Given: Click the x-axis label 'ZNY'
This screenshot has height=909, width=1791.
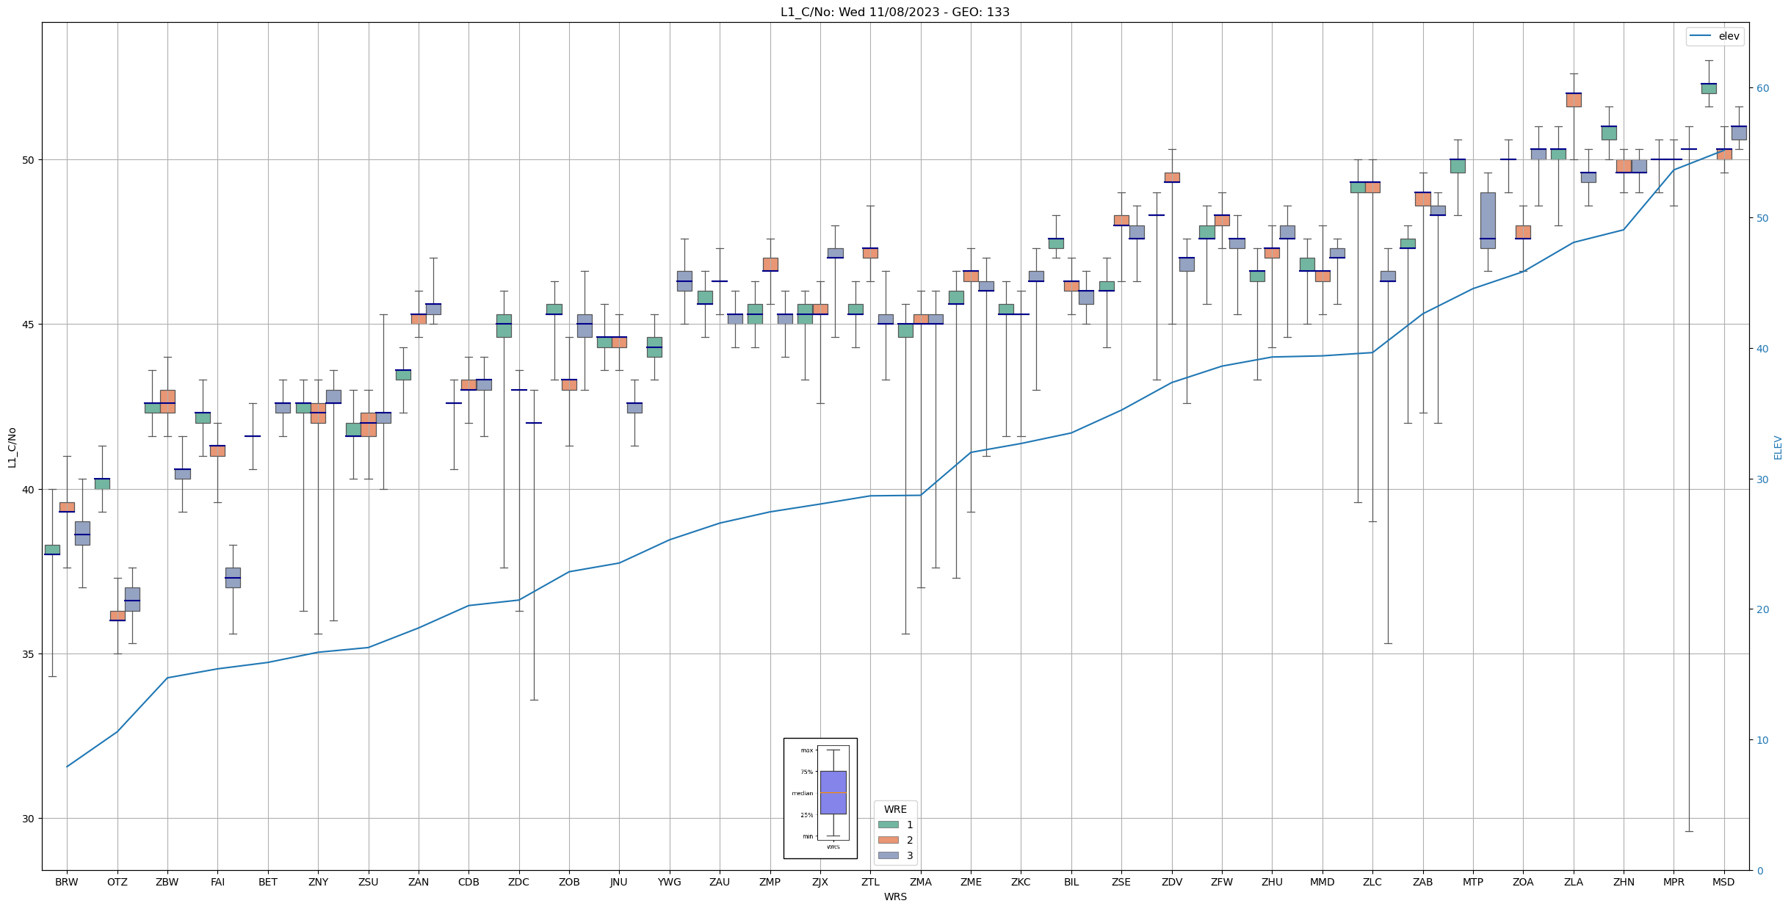Looking at the screenshot, I should [318, 882].
